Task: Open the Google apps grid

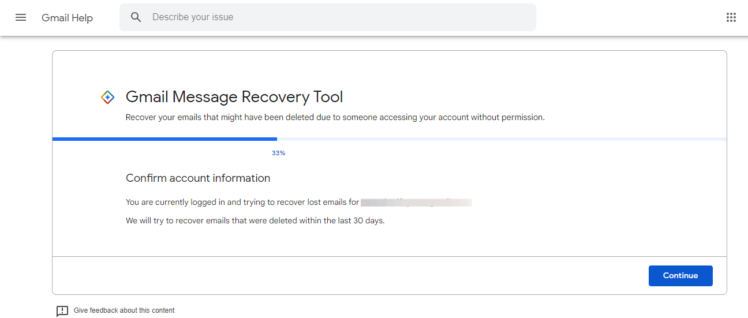Action: click(x=731, y=17)
